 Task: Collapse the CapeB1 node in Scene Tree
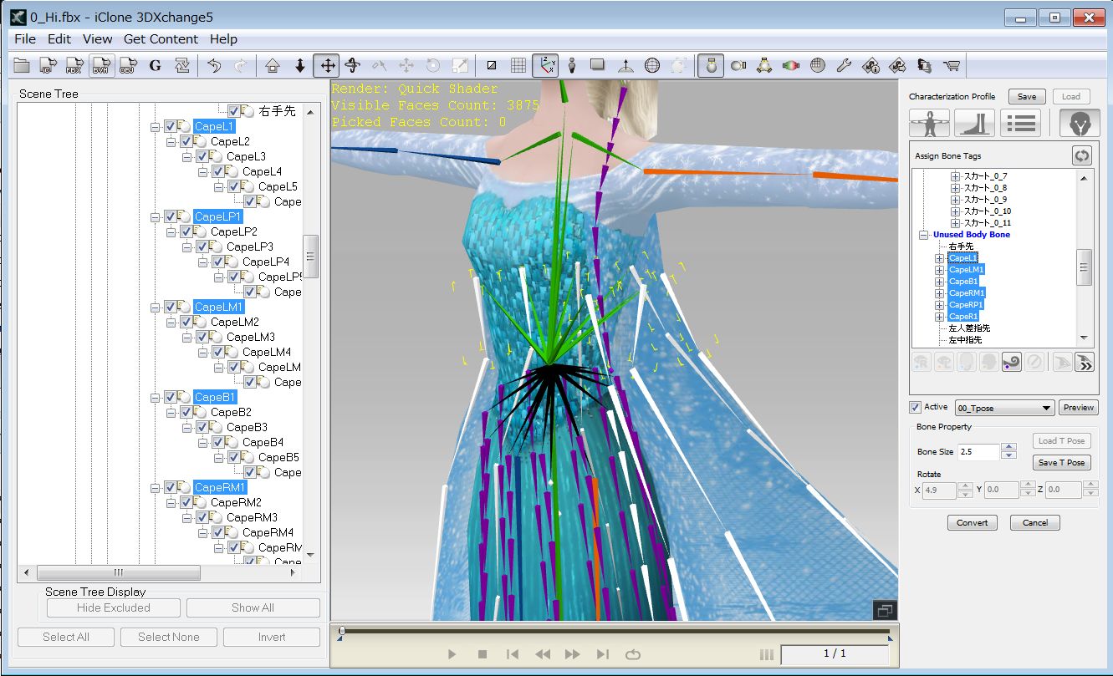[x=155, y=398]
